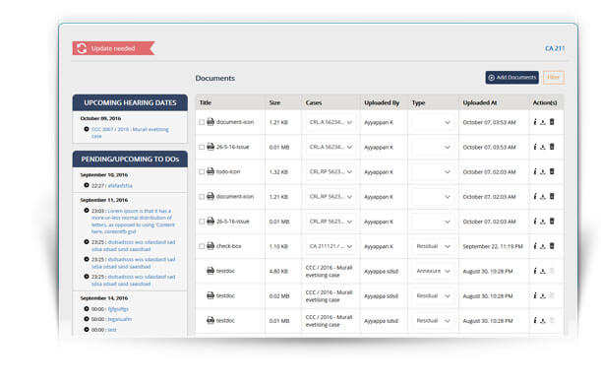Download the check-box document
This screenshot has width=601, height=385.
[543, 246]
